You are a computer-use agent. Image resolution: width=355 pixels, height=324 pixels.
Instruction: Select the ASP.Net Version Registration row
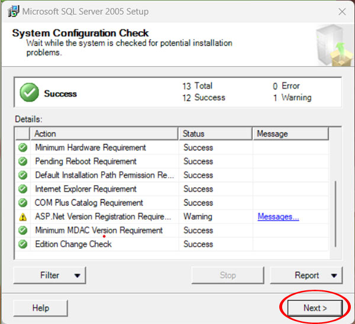click(172, 217)
